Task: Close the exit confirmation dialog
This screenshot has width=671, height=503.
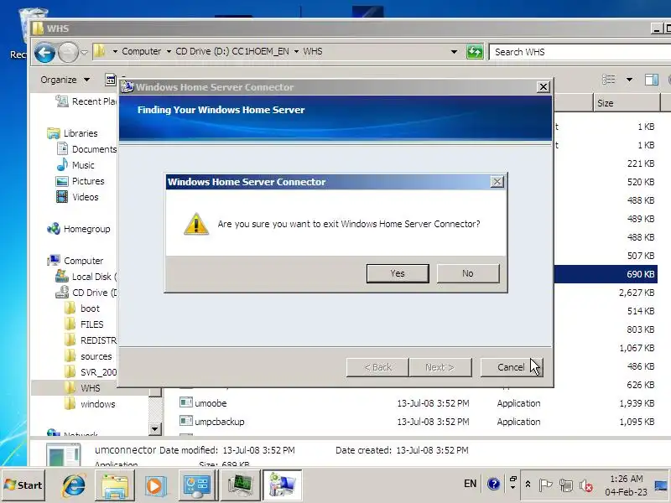Action: 497,182
